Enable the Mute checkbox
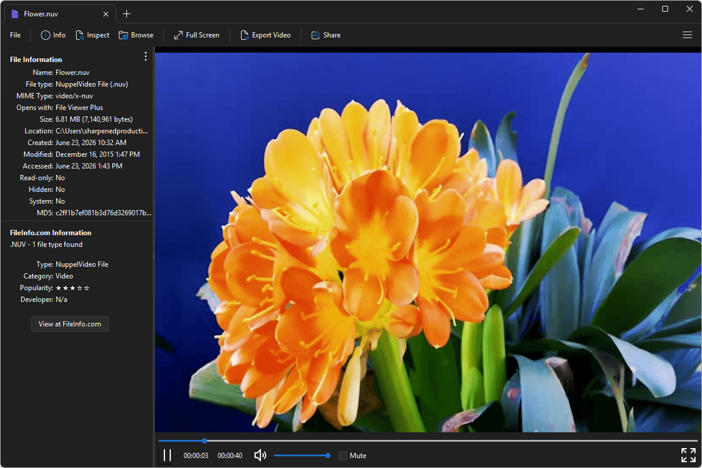The height and width of the screenshot is (468, 702). (x=343, y=455)
